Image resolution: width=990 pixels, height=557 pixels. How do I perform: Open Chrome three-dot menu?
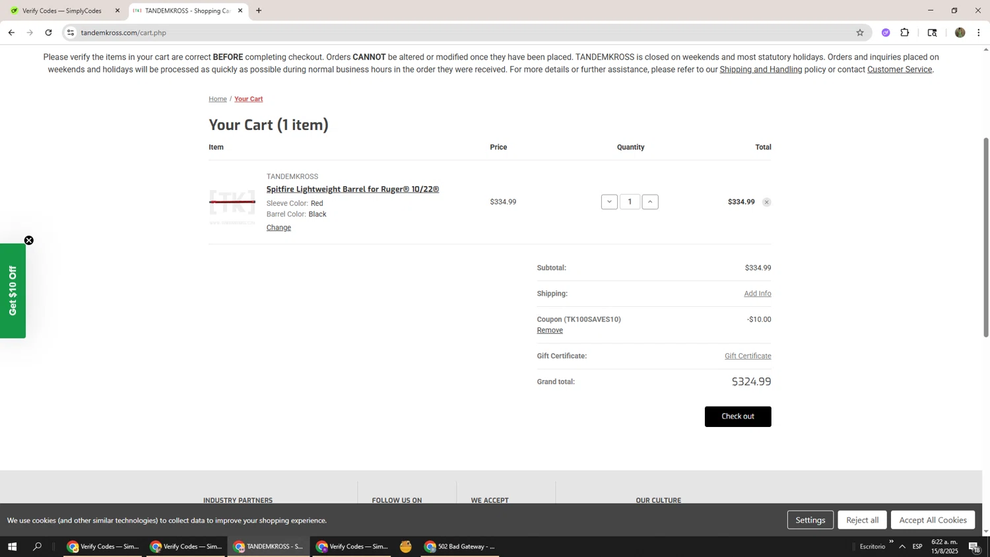pos(979,32)
